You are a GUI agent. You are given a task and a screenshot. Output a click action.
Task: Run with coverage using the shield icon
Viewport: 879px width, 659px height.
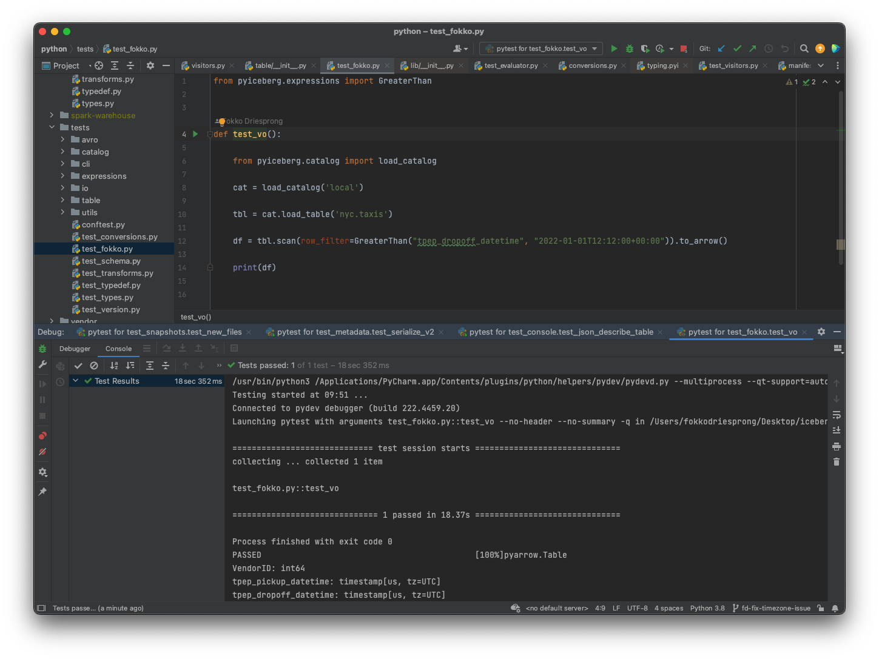pyautogui.click(x=645, y=49)
